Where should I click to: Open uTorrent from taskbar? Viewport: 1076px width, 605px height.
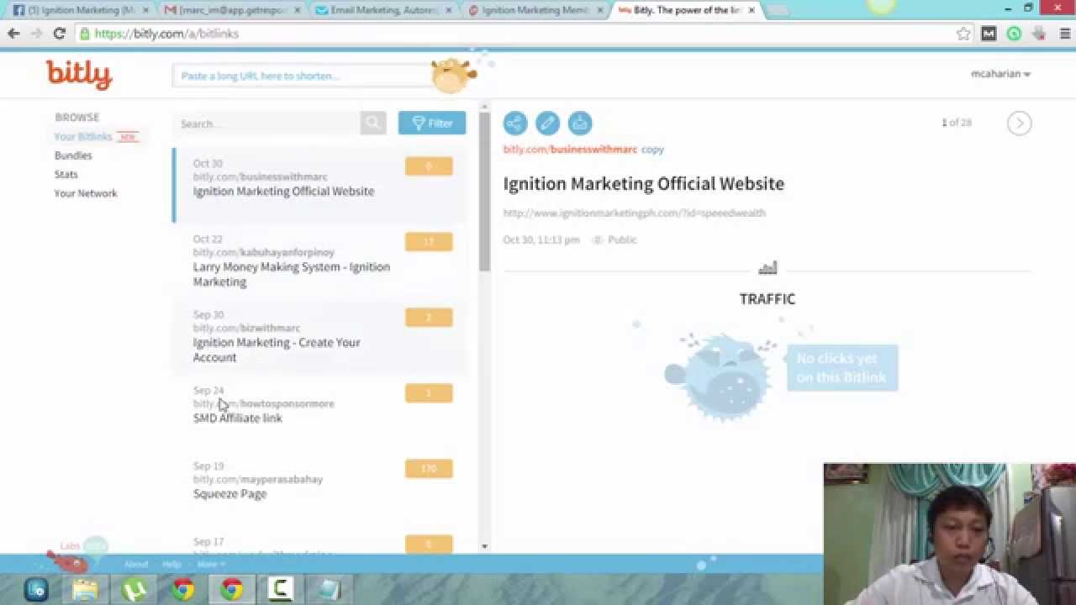click(x=134, y=589)
